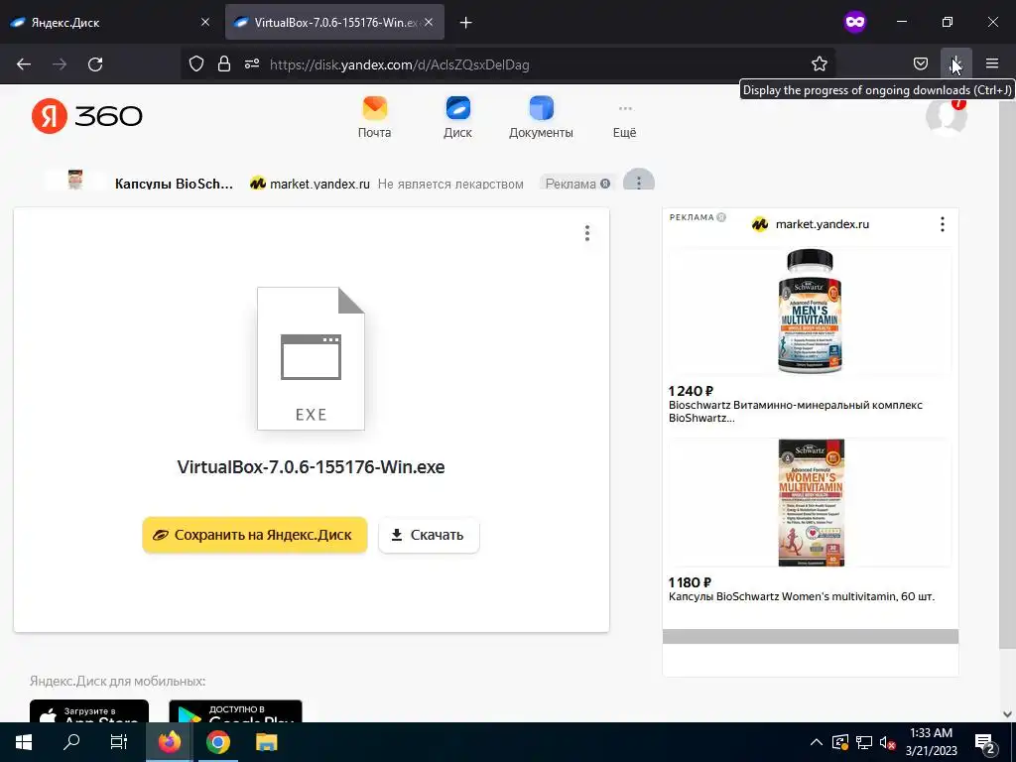Open File Explorer from the taskbar
This screenshot has height=762, width=1016.
[266, 742]
